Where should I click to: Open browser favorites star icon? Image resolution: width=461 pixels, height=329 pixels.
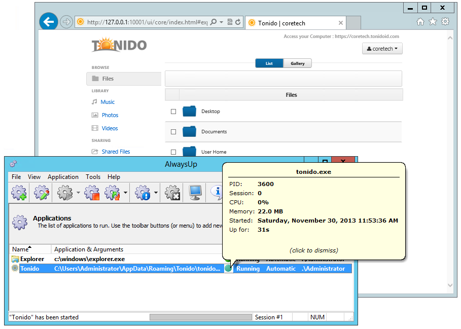pyautogui.click(x=433, y=22)
